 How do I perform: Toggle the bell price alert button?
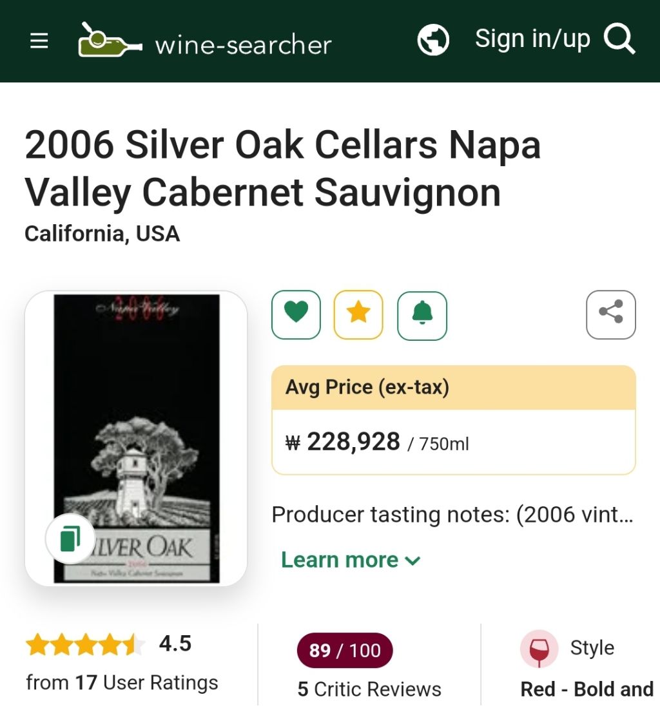point(422,314)
